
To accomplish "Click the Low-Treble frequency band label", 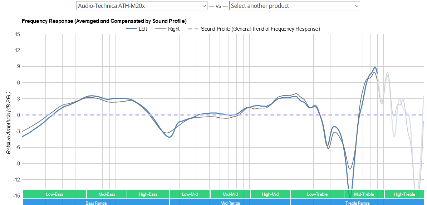I will [317, 194].
